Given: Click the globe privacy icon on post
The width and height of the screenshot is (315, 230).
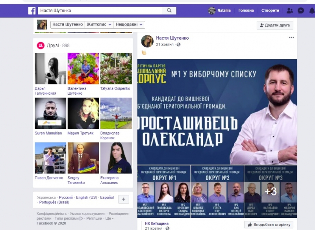Looking at the screenshot, I should pyautogui.click(x=179, y=45).
